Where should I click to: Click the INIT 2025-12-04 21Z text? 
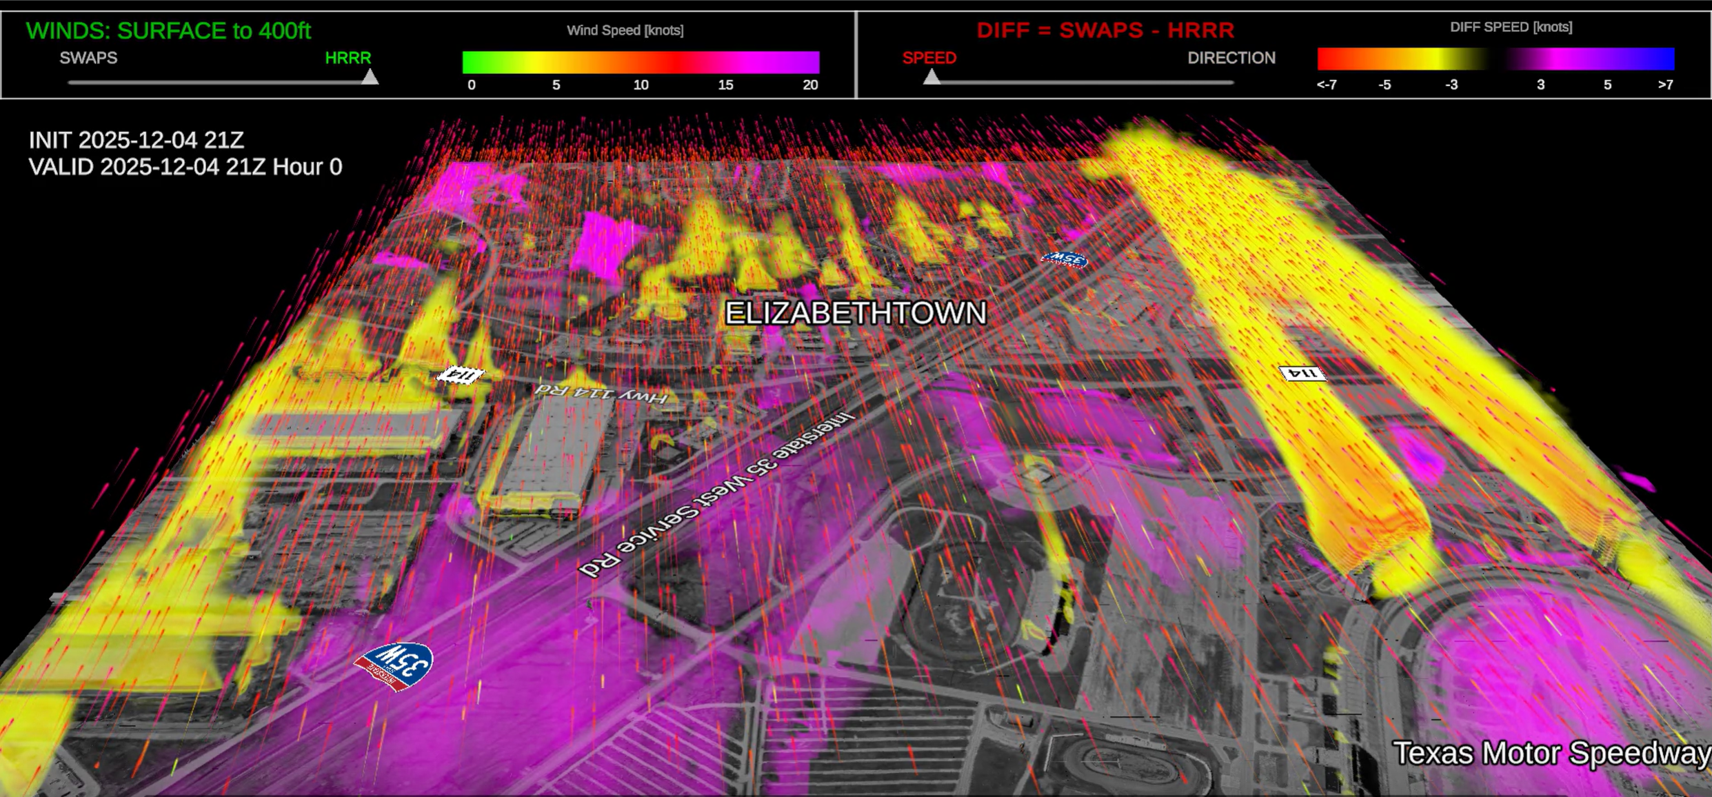point(136,140)
